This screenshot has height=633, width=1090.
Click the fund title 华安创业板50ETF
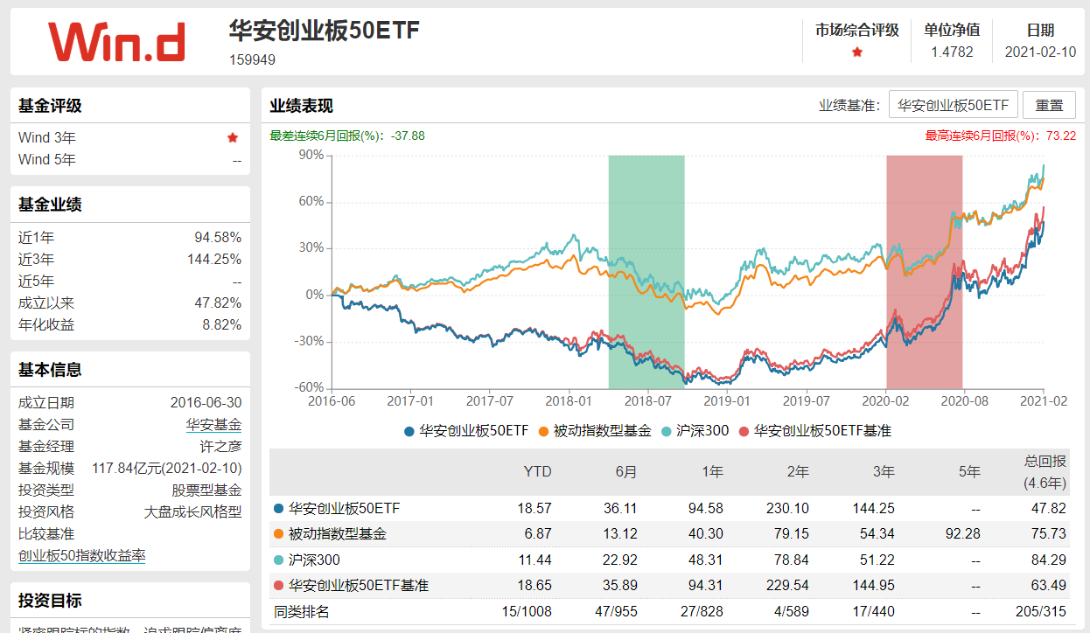pos(325,31)
